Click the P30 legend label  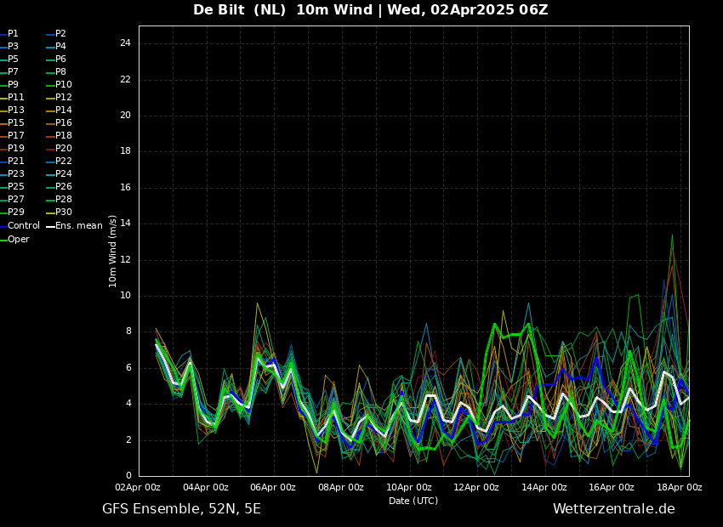pyautogui.click(x=64, y=212)
